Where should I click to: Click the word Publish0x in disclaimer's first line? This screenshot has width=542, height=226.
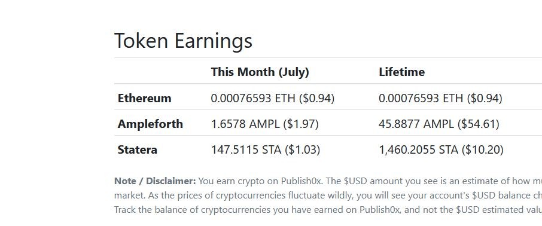pyautogui.click(x=302, y=181)
